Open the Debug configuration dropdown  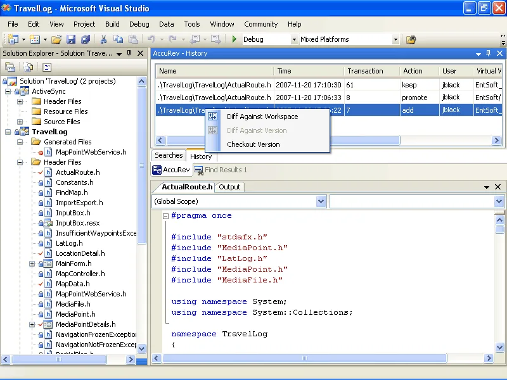pos(294,39)
